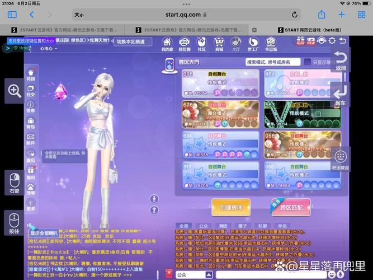This screenshot has width=373, height=280.
Task: Open 福利 gift sidebar icon
Action: pos(31,173)
